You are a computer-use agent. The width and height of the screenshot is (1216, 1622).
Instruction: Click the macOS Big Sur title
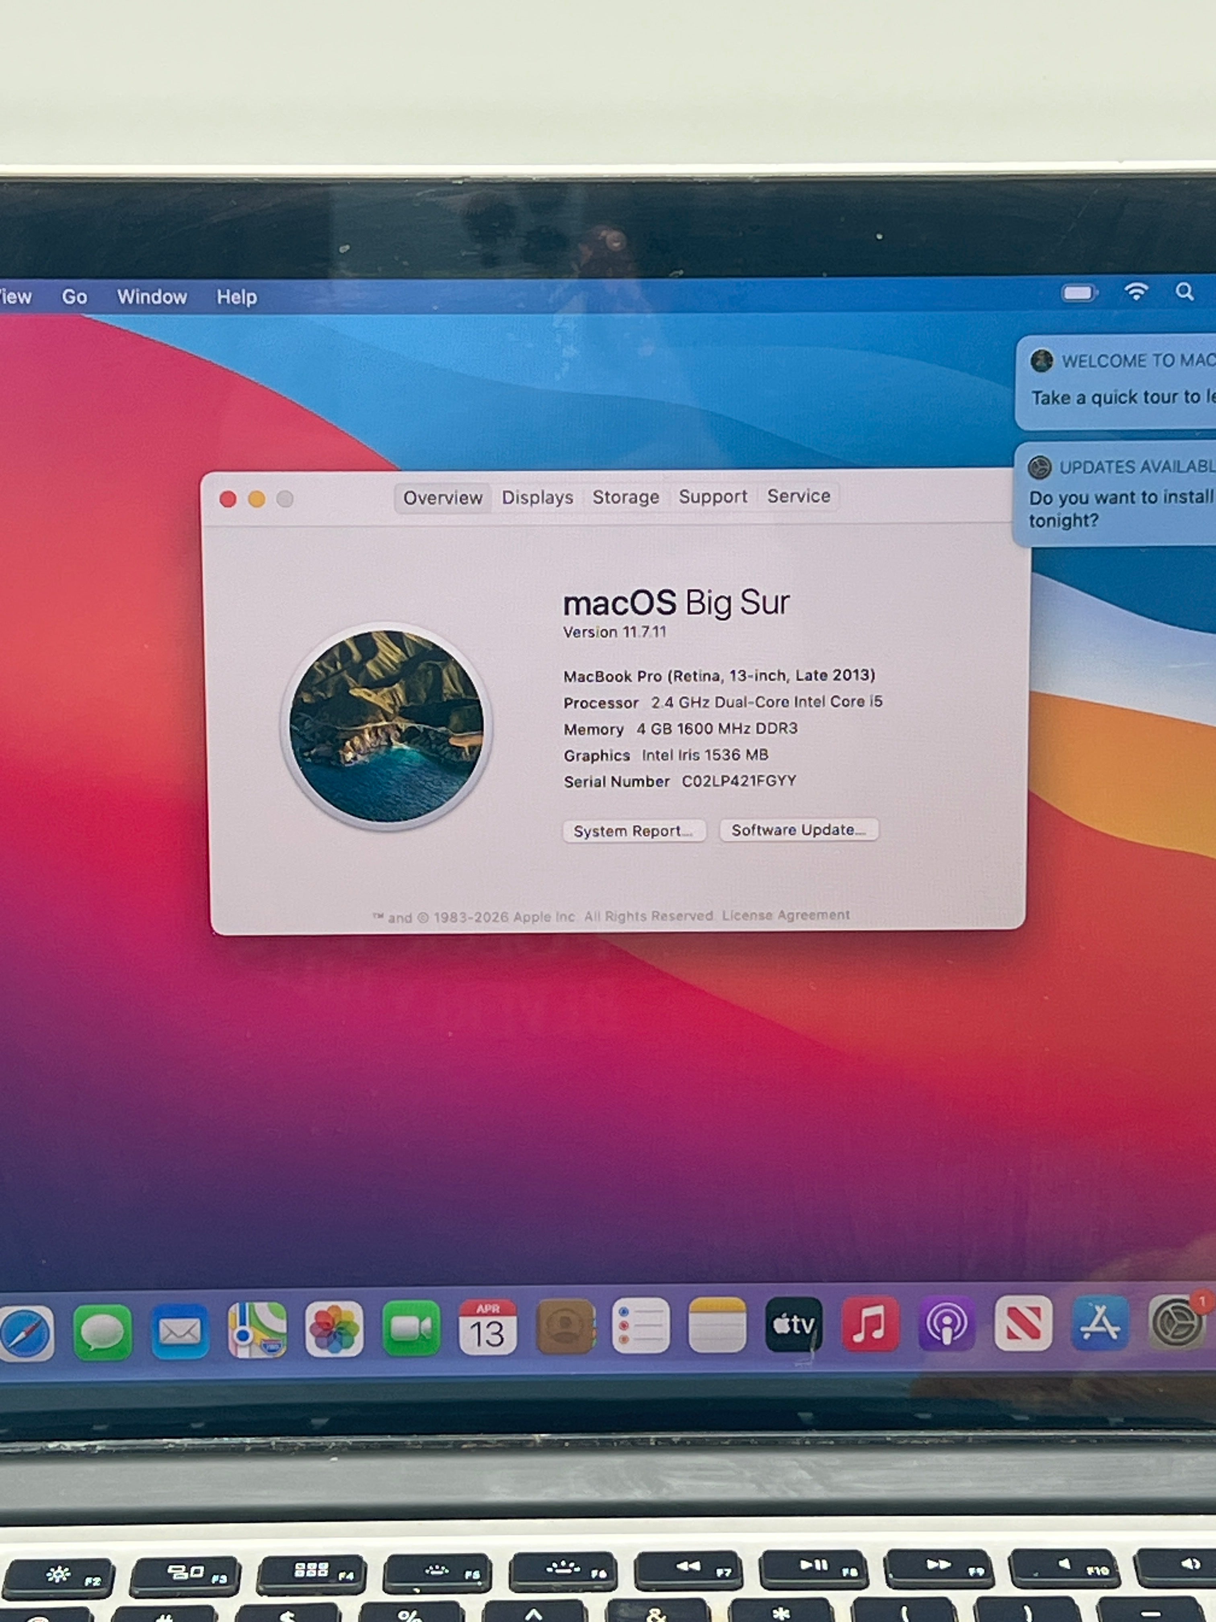tap(676, 603)
